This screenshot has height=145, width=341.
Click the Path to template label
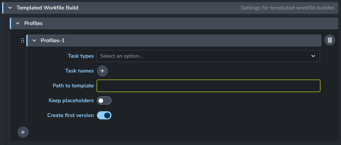[73, 86]
